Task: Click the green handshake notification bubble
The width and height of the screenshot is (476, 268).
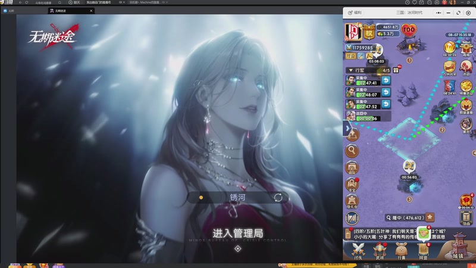Action: [424, 233]
